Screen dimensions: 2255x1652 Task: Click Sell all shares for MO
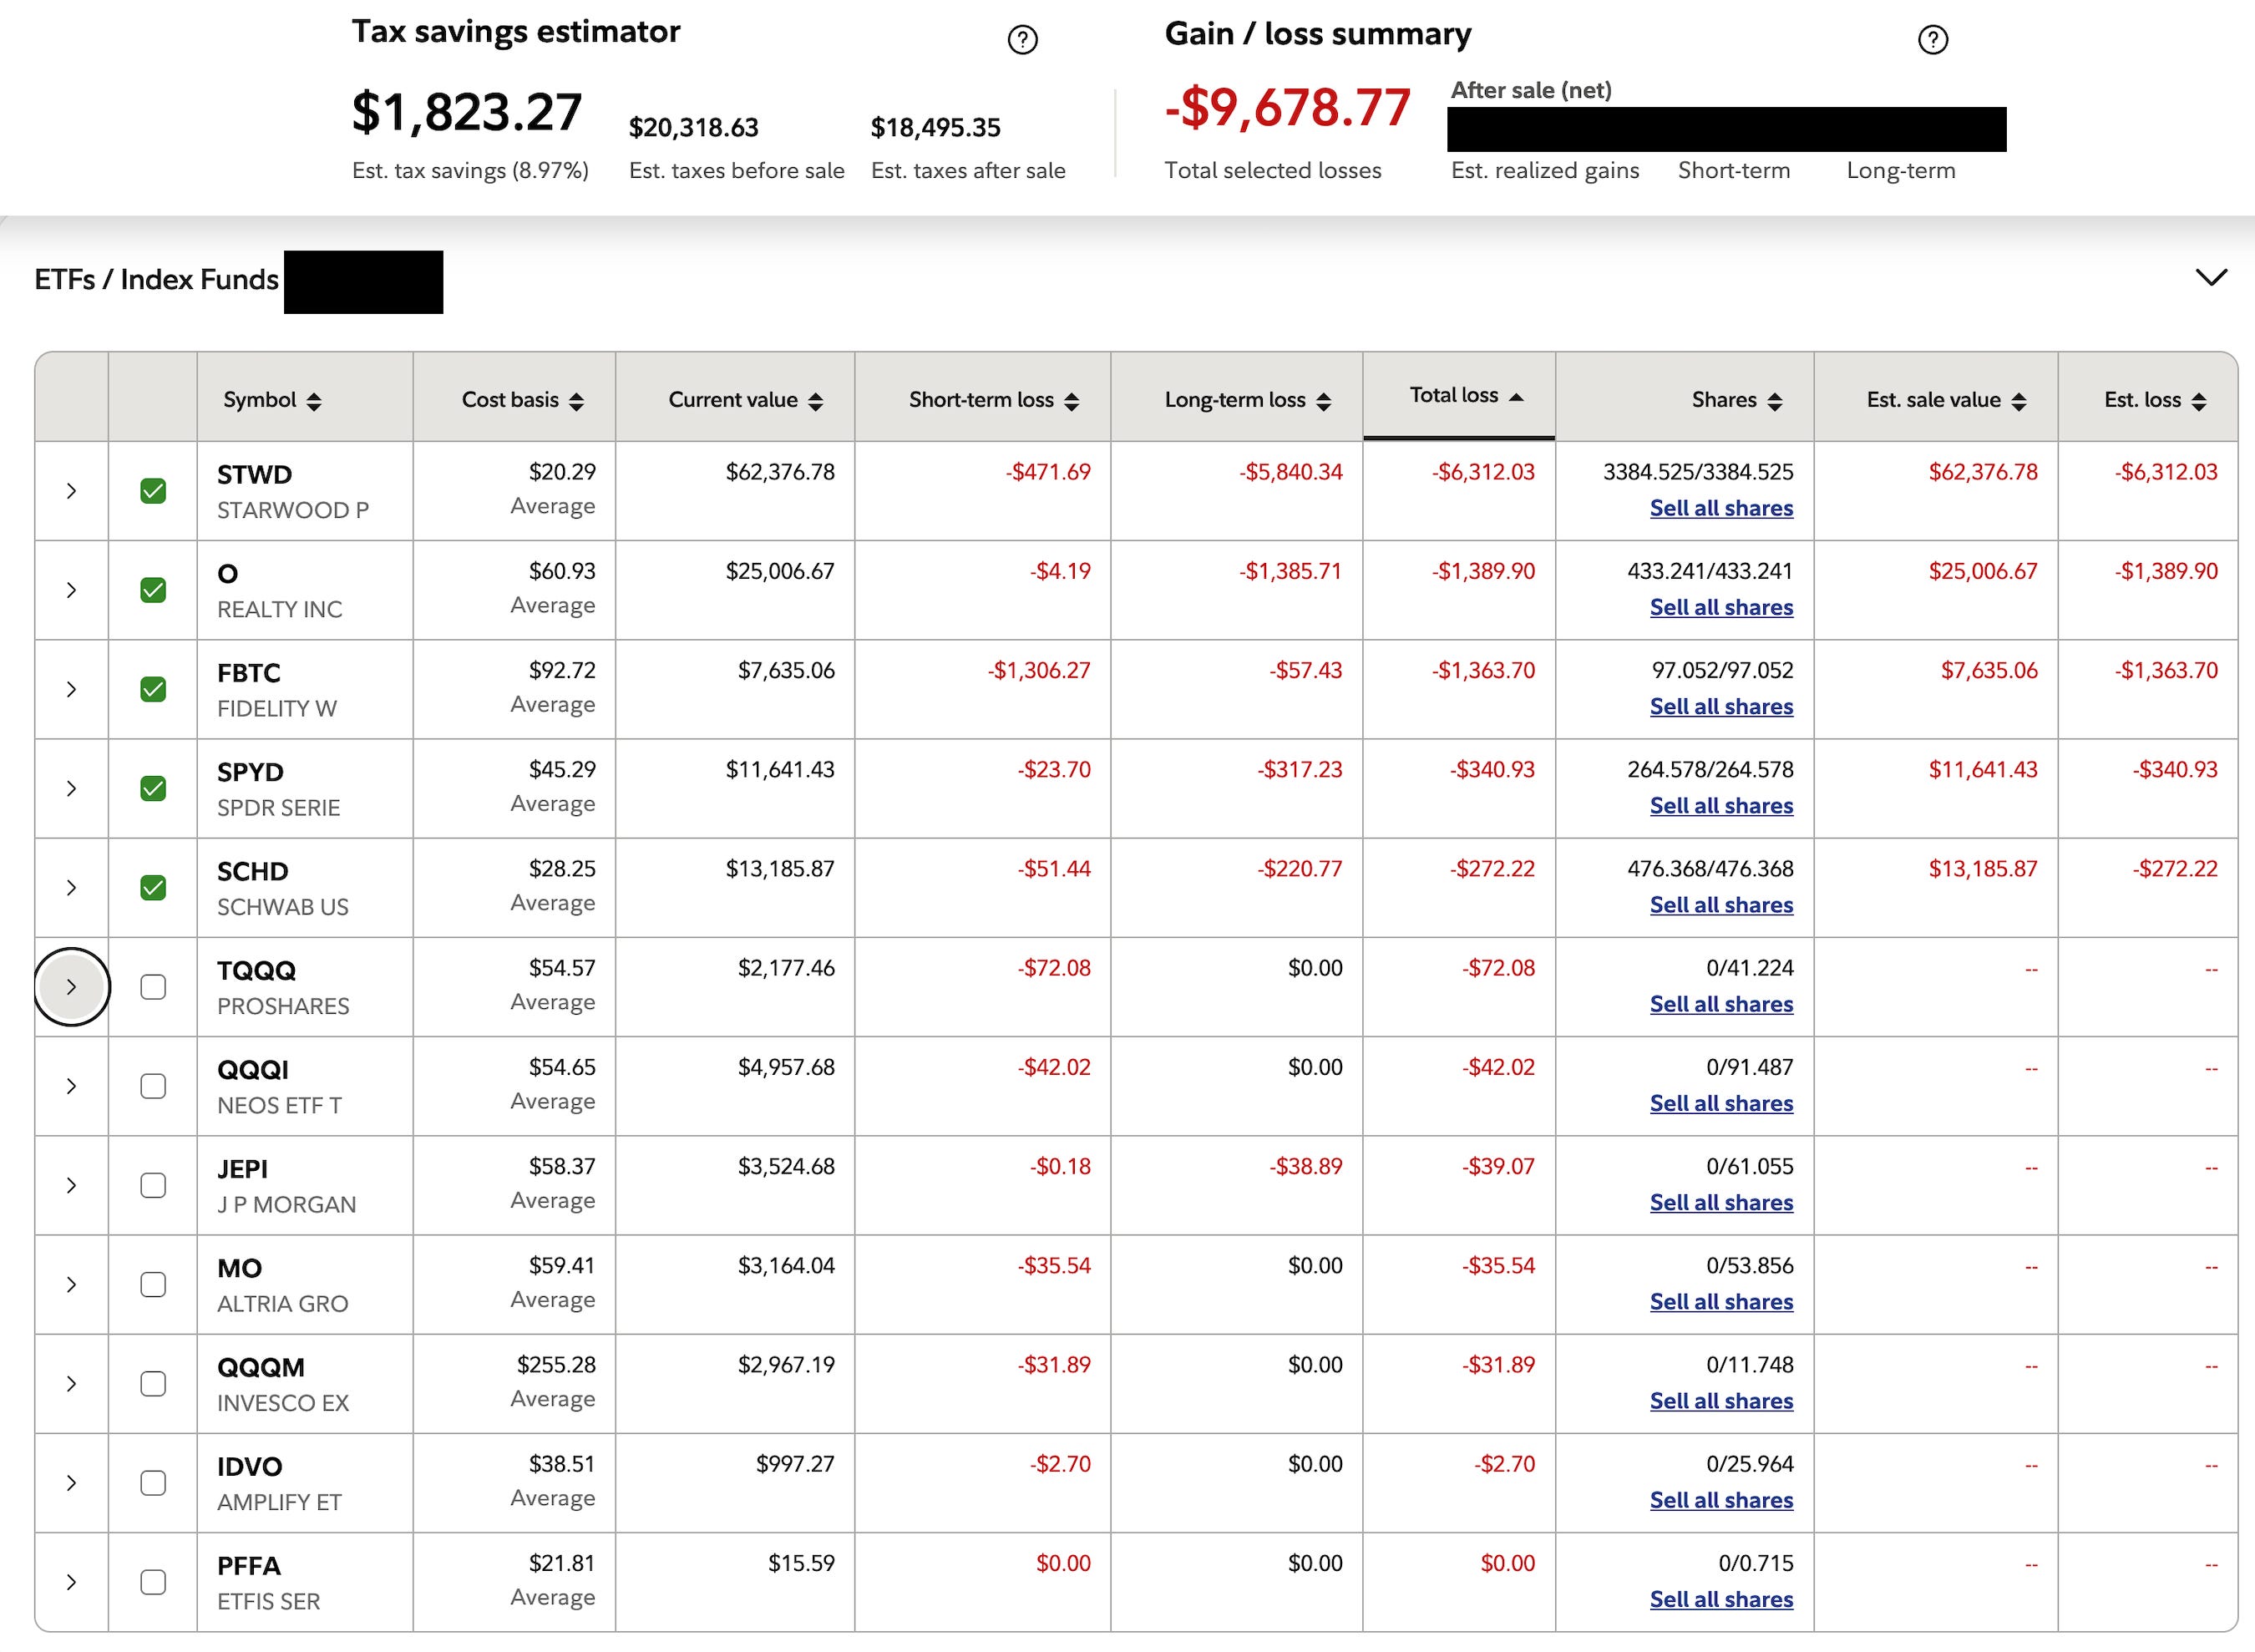click(1720, 1301)
